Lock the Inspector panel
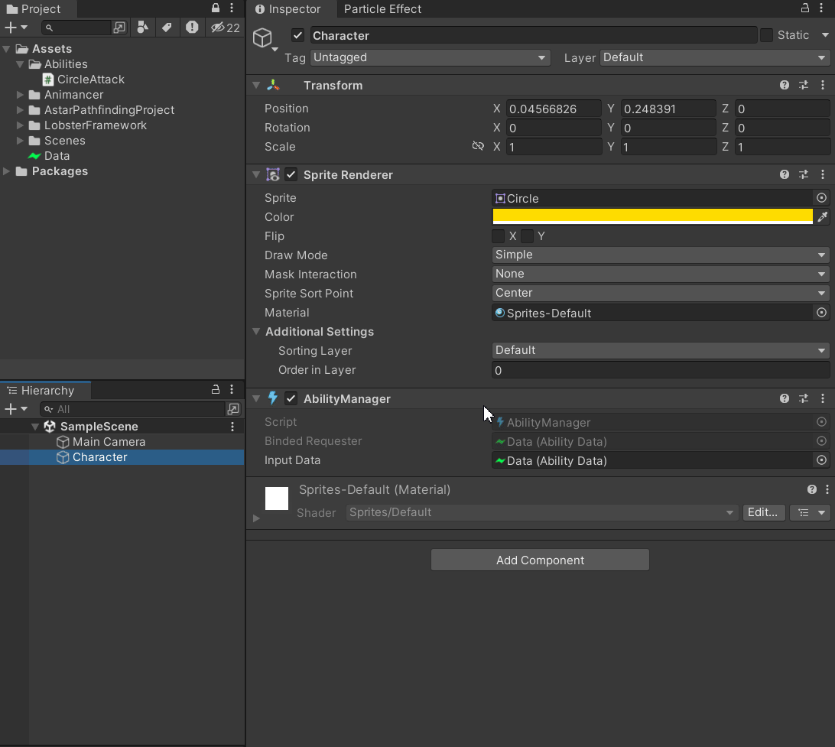This screenshot has width=835, height=747. 805,8
